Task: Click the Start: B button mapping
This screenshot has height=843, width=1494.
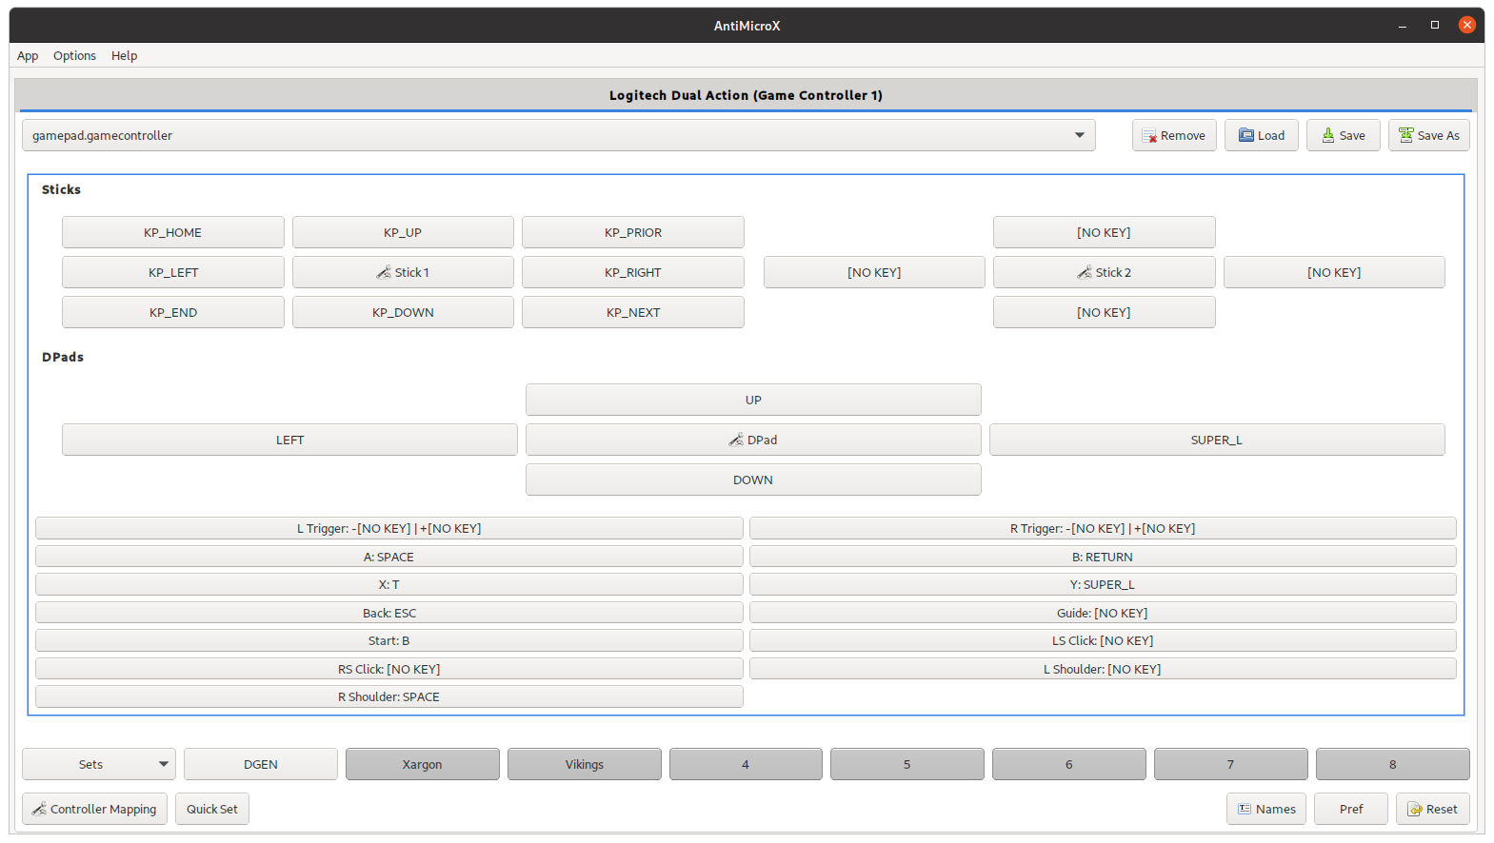Action: (x=389, y=640)
